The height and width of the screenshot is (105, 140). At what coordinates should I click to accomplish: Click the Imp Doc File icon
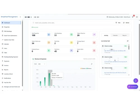pos(3,82)
